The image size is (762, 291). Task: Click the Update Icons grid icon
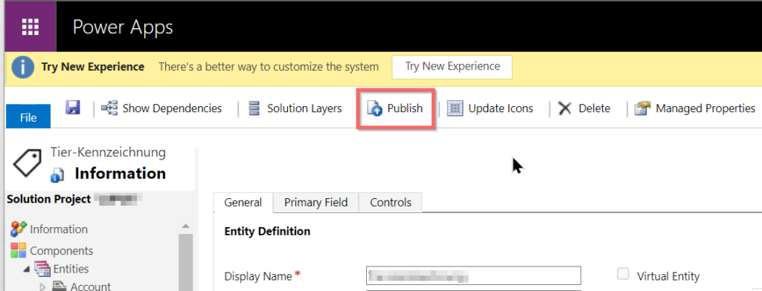(455, 108)
